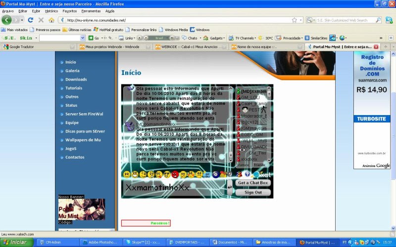Screen dimensions: 396x247
Task: Click the Get a Chat Box button
Action: coord(253,183)
